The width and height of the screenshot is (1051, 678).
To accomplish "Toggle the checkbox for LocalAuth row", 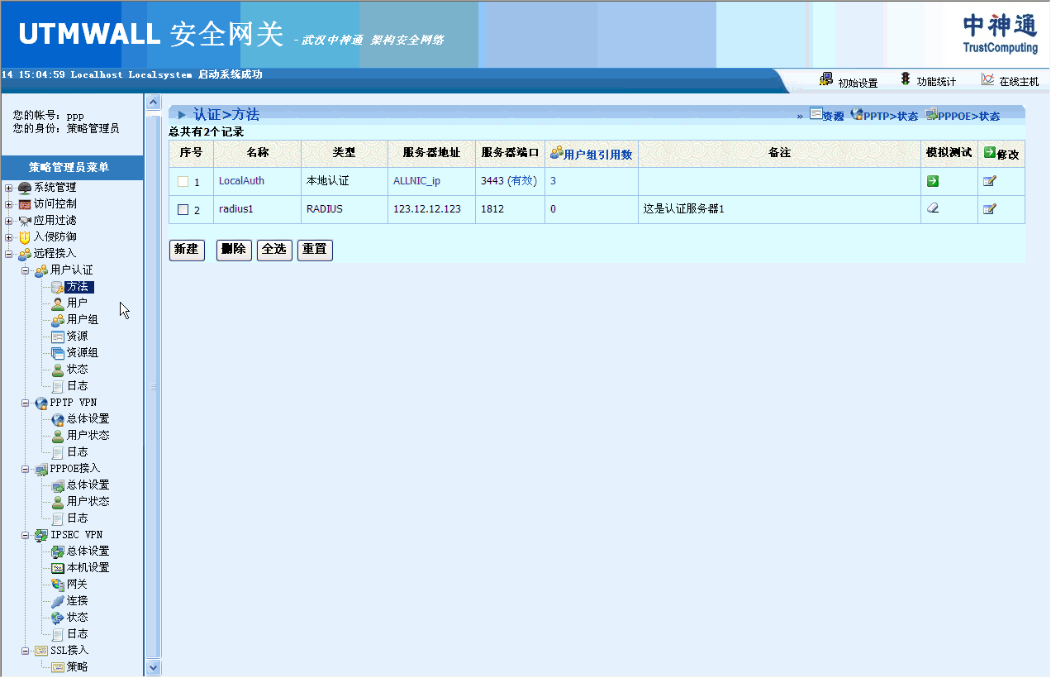I will tap(183, 182).
